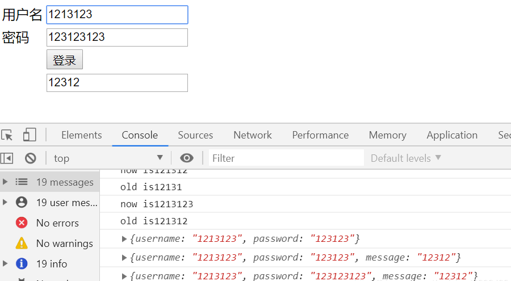This screenshot has width=511, height=281.
Task: Expand the first logged username object
Action: click(x=125, y=238)
